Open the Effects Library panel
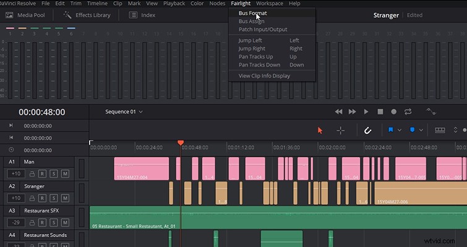The width and height of the screenshot is (467, 247). 87,15
